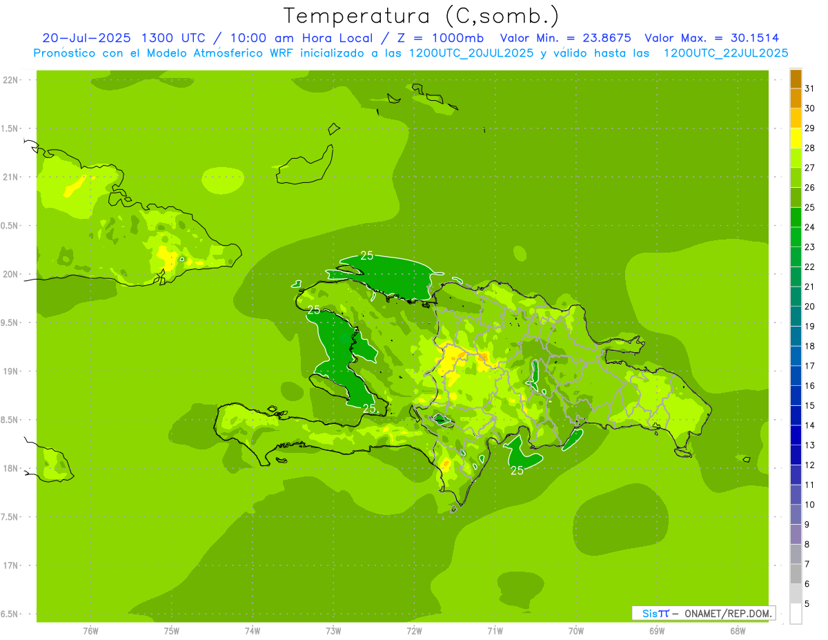The height and width of the screenshot is (640, 828).
Task: Click the '19N' latitude axis label
Action: click(10, 371)
